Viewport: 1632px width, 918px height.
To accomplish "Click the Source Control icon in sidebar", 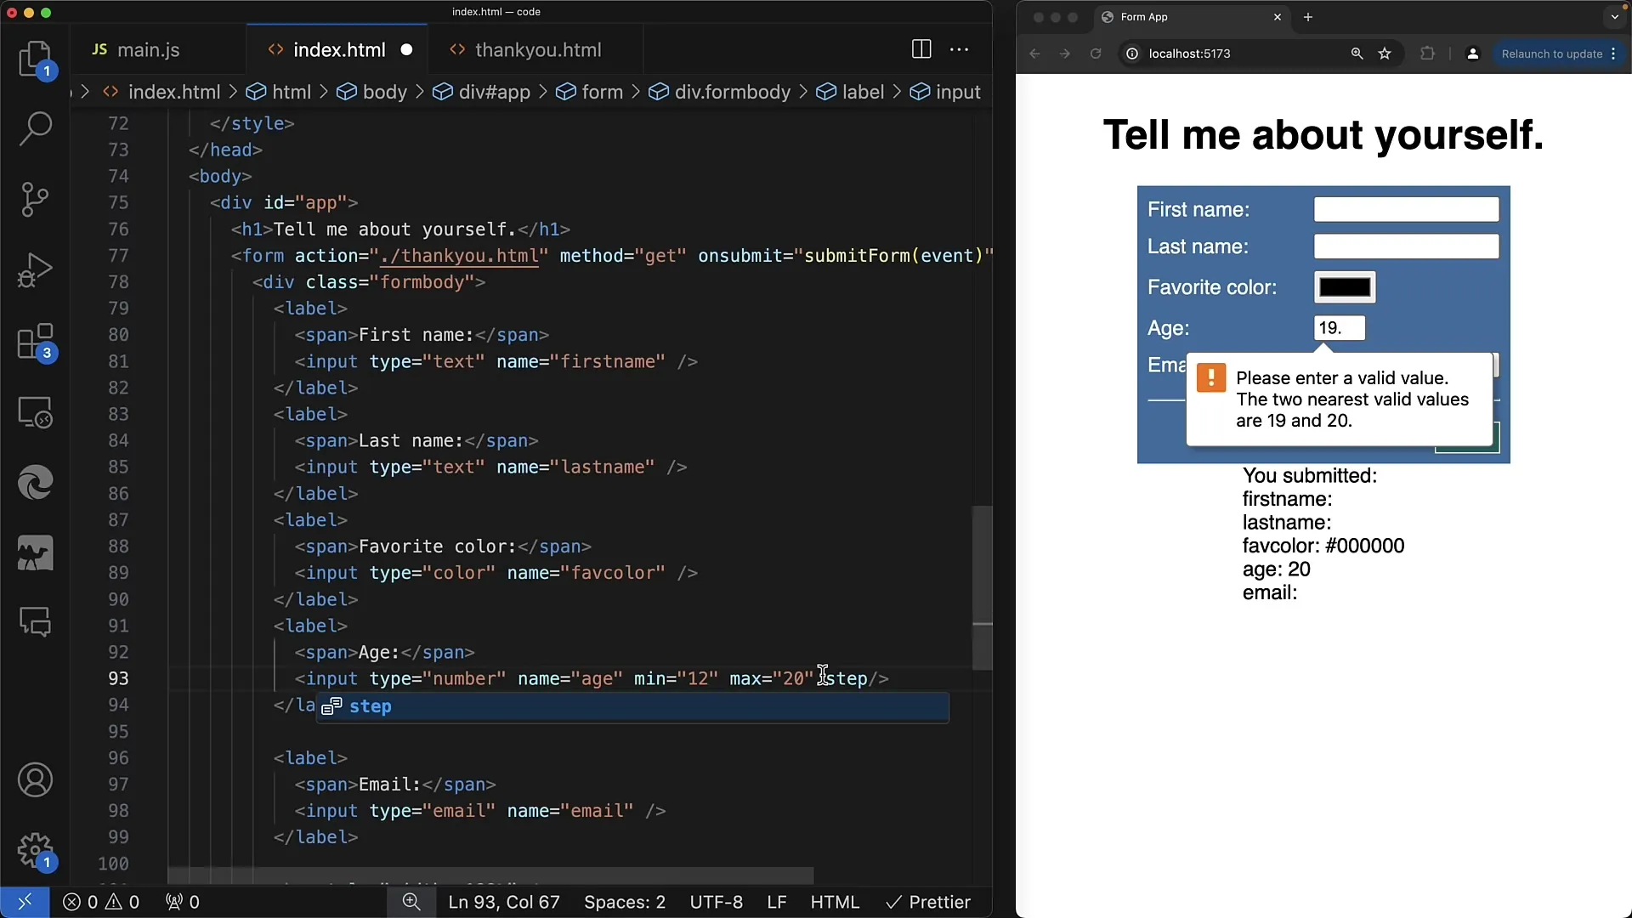I will [36, 198].
